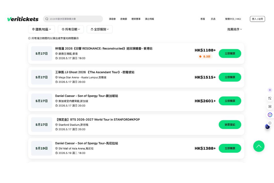This screenshot has height=183, width=274.
Task: Click the Veritickets logo
Action: (23, 19)
